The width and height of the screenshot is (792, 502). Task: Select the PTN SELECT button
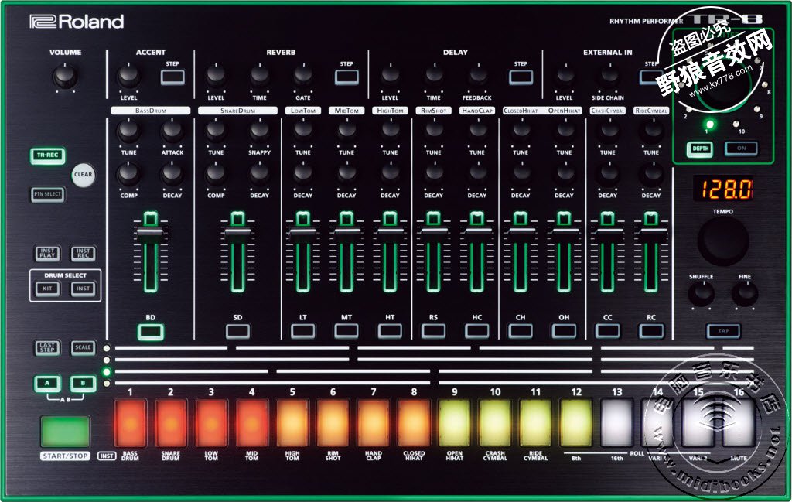(47, 194)
